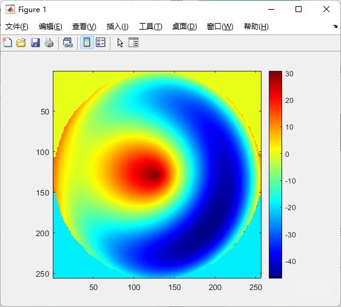
Task: Click colorbar tick label 30
Action: 289,74
